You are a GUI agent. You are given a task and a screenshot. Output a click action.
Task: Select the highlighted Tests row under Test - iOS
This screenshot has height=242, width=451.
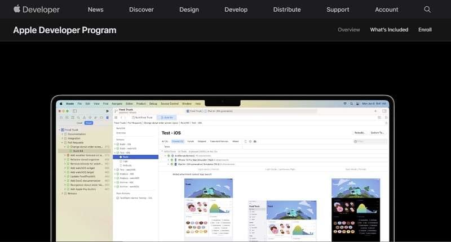[x=136, y=157]
